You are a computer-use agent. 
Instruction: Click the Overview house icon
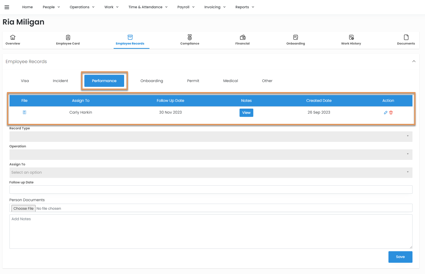pos(13,37)
